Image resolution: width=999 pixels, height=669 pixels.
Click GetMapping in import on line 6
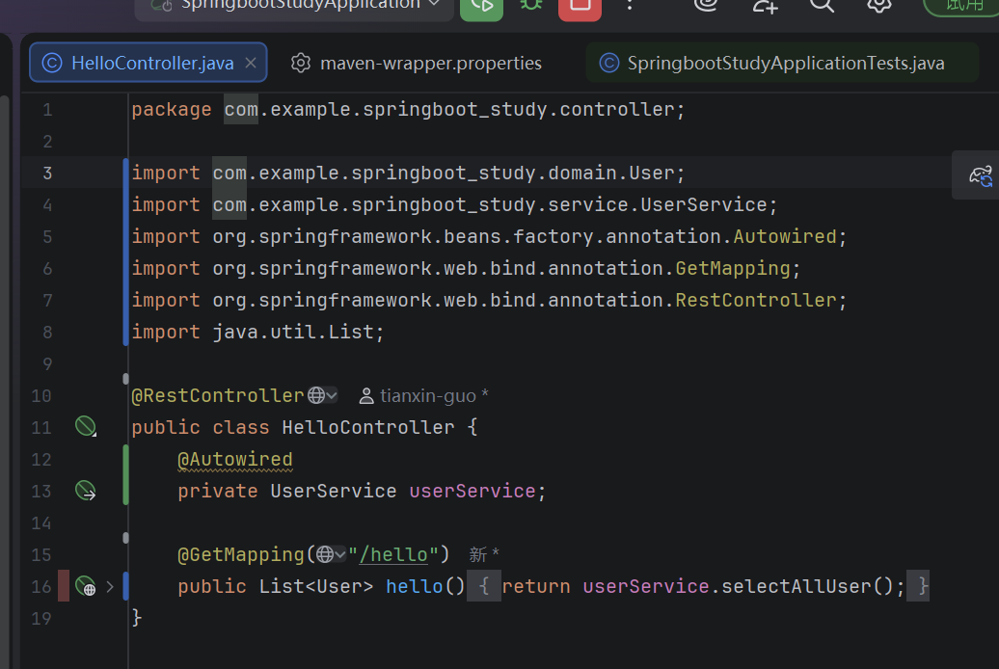(733, 268)
